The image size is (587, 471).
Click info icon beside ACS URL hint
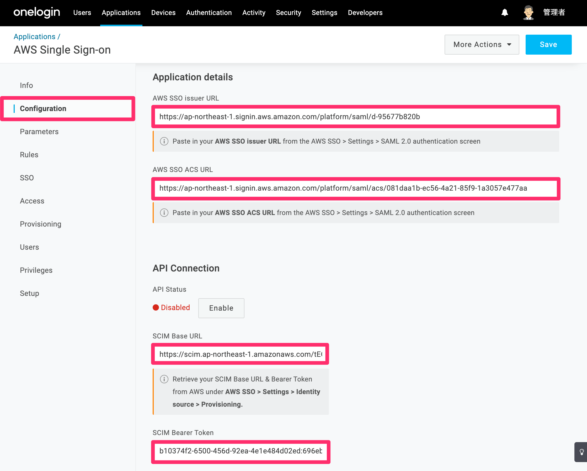[164, 213]
